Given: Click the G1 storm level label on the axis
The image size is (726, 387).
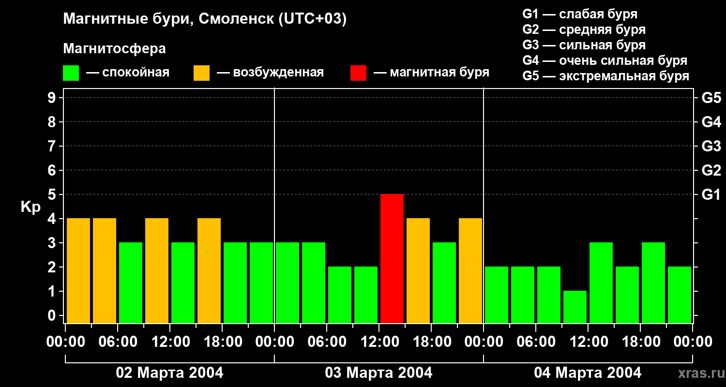Looking at the screenshot, I should 711,194.
